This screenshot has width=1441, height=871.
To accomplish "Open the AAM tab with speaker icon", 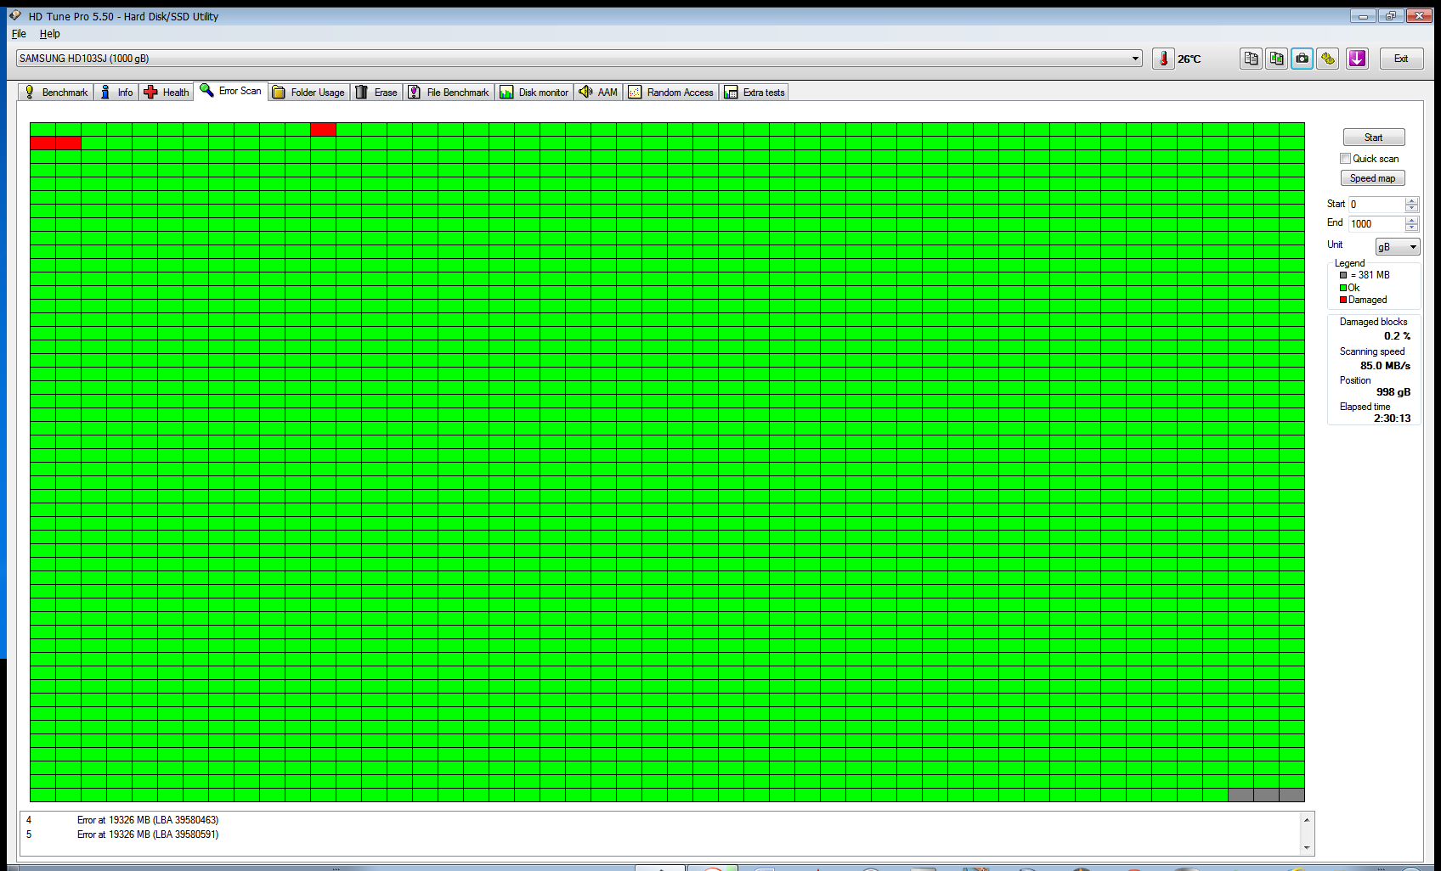I will coord(598,93).
